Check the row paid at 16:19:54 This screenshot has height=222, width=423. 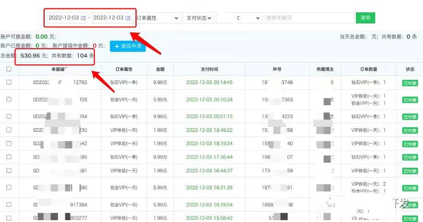[9, 205]
